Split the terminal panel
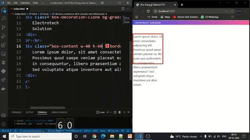The height and width of the screenshot is (140, 250). click(x=115, y=112)
